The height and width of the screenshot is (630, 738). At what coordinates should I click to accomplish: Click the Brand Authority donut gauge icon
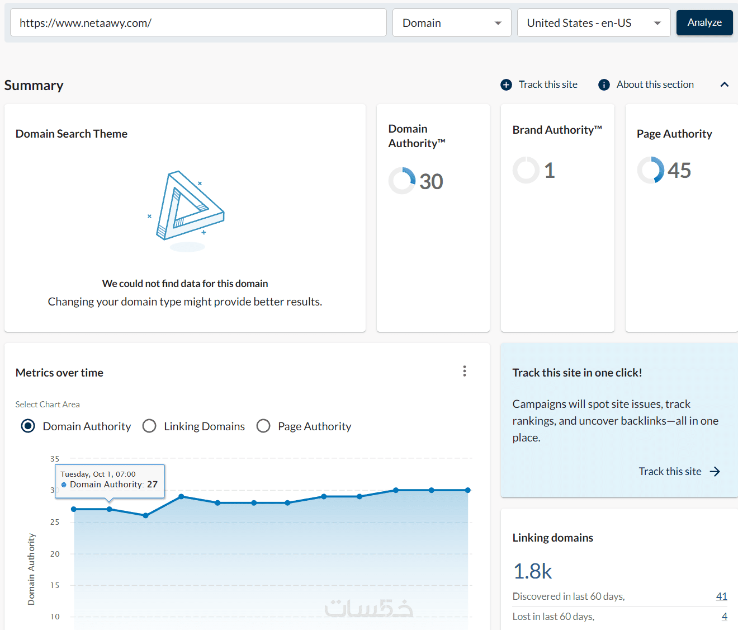click(526, 170)
